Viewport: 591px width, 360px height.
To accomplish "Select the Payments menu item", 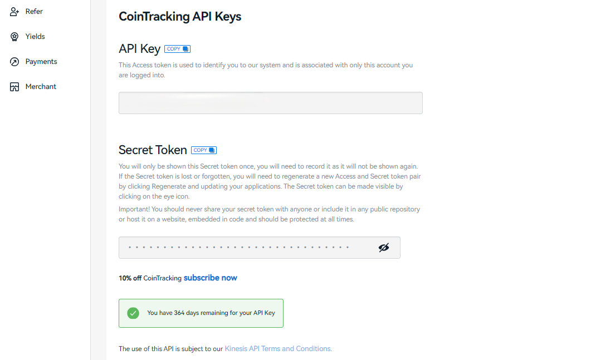I will (x=41, y=62).
